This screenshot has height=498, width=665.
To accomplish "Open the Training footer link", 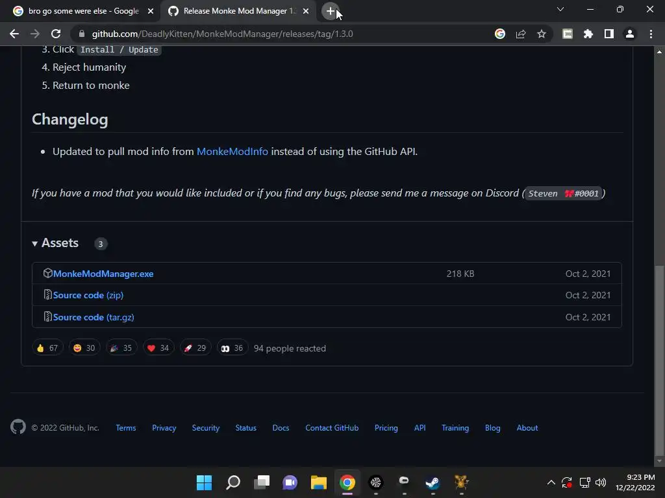I will tap(455, 428).
